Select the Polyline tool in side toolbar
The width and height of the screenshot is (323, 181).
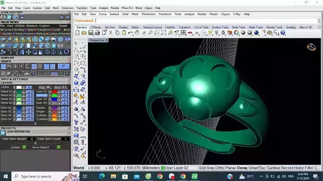(76, 50)
